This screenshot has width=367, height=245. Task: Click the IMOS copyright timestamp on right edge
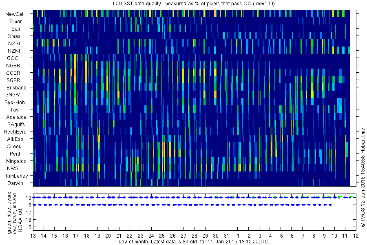coord(363,177)
